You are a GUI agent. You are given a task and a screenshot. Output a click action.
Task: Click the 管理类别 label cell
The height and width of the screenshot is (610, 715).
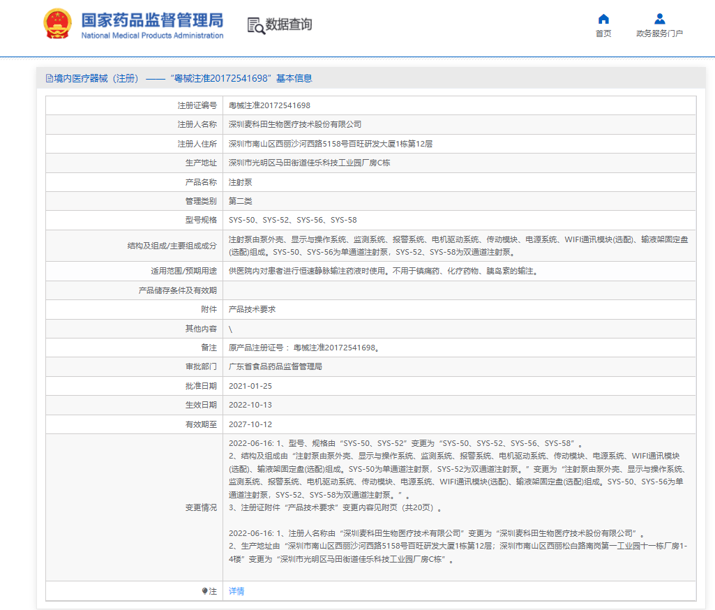(x=134, y=201)
